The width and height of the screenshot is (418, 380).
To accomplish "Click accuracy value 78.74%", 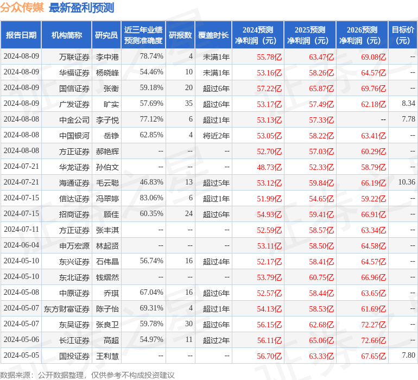I will point(151,56).
